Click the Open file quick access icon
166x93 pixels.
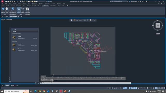pos(8,1)
